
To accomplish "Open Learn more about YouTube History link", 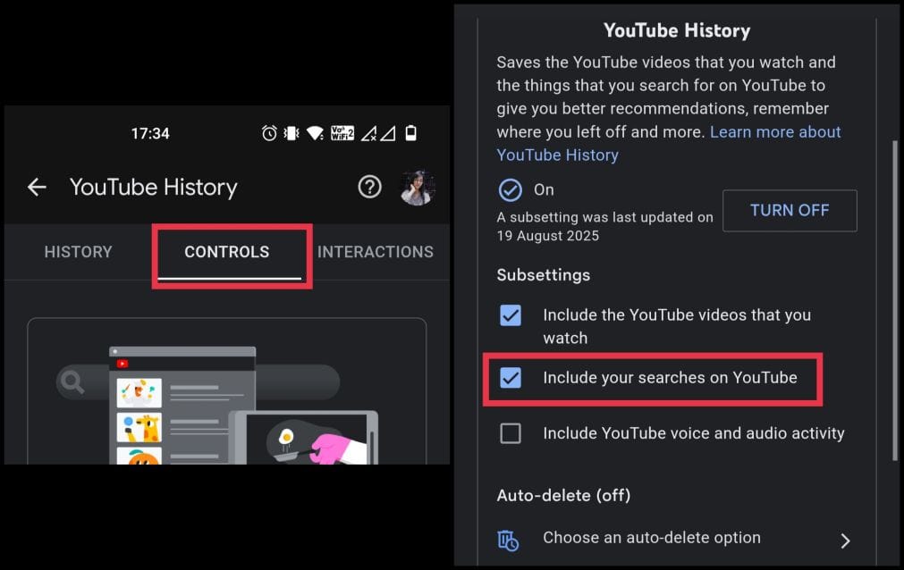I will (x=775, y=132).
